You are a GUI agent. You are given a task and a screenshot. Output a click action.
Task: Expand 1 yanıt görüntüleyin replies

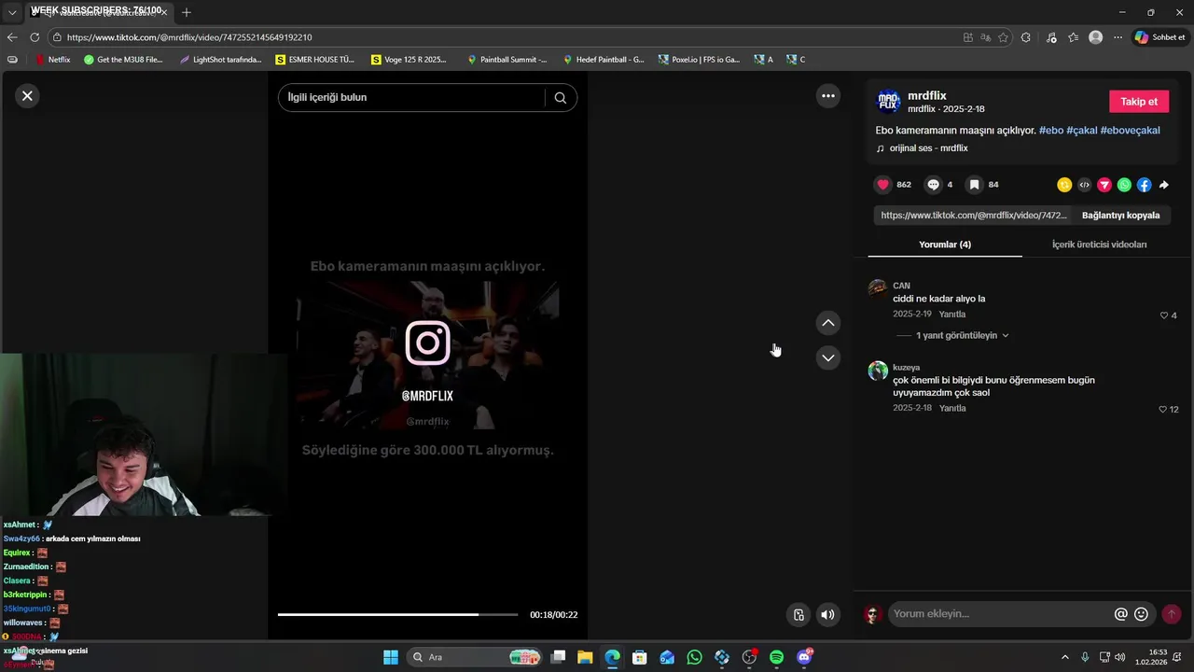click(962, 335)
